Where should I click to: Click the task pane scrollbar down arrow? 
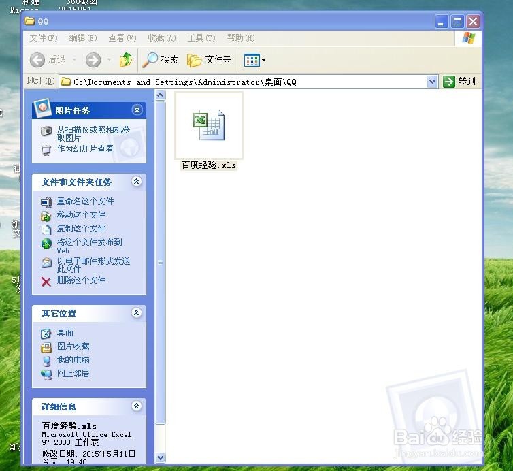tap(161, 457)
